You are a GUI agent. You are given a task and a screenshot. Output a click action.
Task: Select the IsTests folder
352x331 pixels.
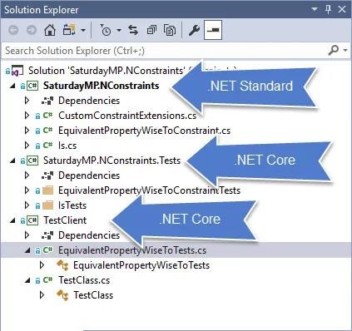[72, 205]
